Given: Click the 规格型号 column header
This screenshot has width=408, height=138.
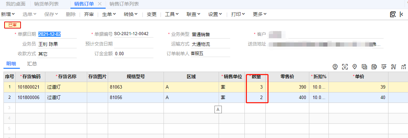Looking at the screenshot, I should point(136,77).
